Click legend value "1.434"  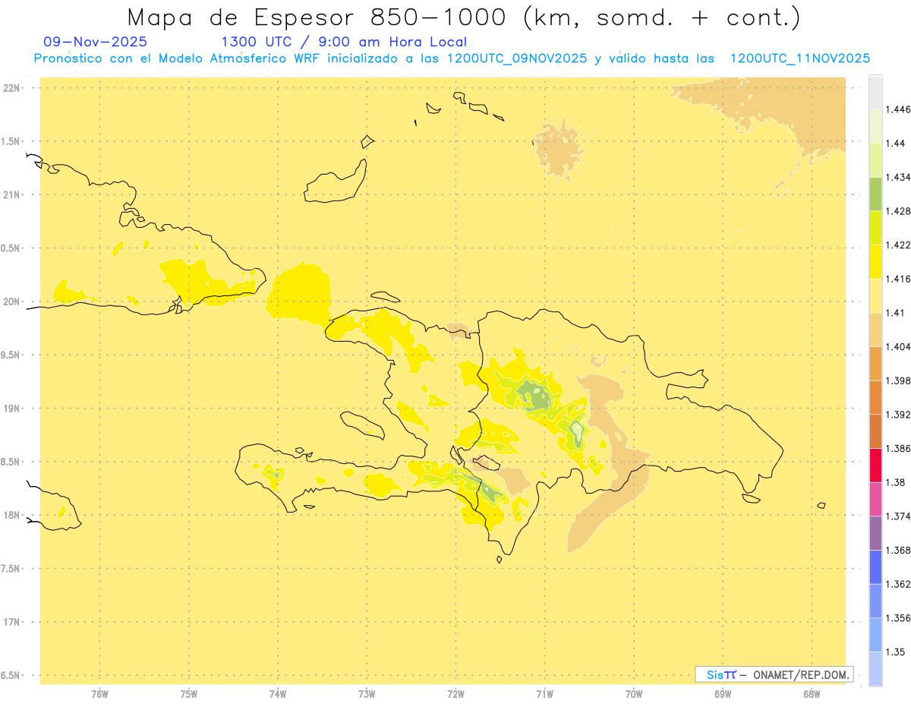(x=900, y=177)
